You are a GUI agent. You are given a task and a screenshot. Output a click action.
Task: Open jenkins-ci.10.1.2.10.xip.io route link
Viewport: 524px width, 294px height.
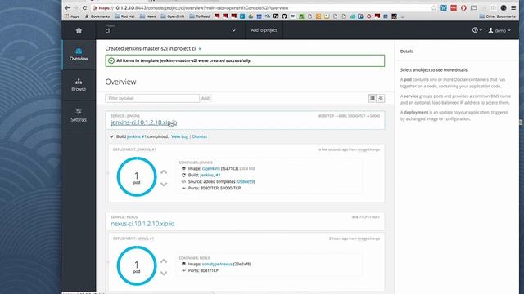coord(144,122)
